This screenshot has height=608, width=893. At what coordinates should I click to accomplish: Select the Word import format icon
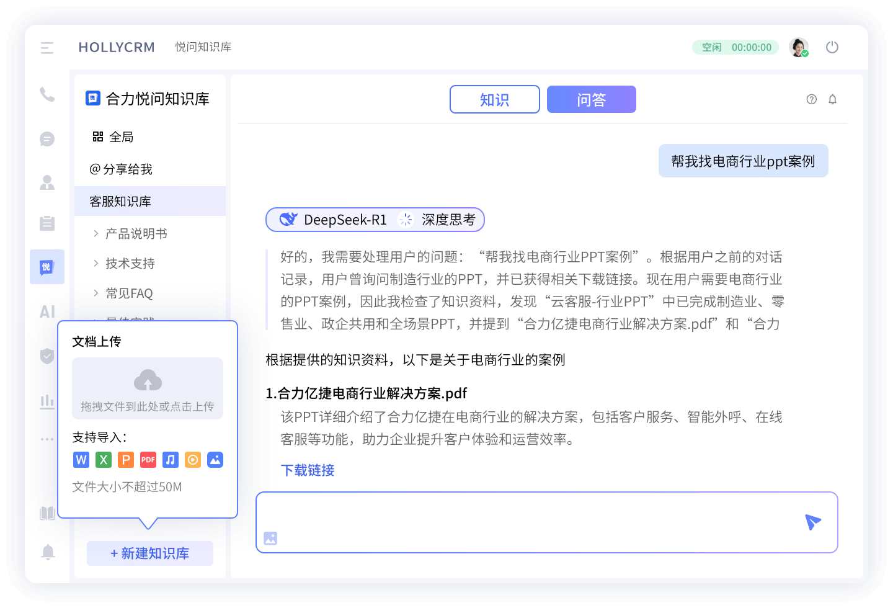point(81,460)
